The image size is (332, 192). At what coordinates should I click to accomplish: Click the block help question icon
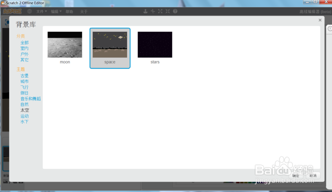(175, 11)
